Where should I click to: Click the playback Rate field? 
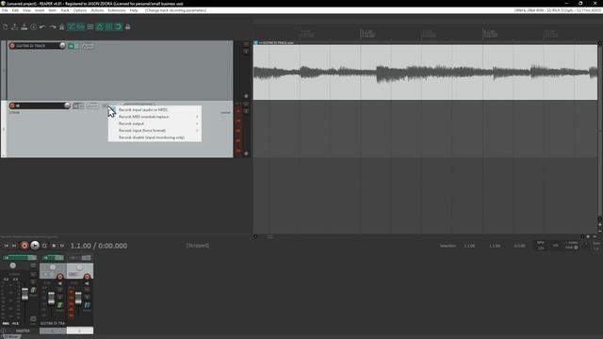tap(596, 246)
